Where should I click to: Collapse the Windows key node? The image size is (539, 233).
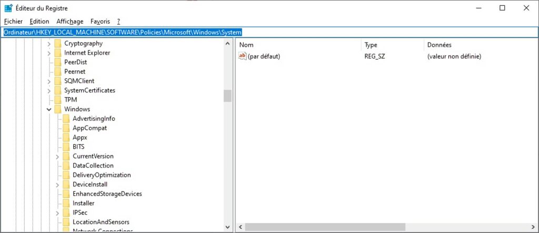(49, 109)
